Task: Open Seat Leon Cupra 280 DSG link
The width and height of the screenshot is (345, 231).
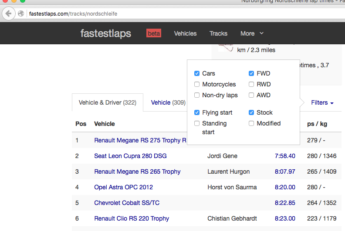Action: coord(130,156)
